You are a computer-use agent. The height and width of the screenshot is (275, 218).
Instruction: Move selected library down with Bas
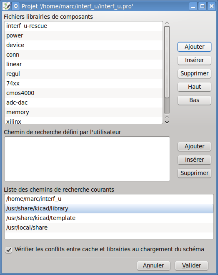point(194,100)
